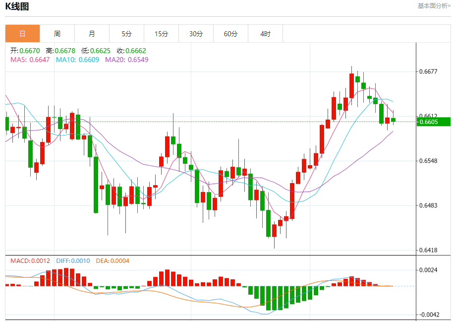Switch to the 月 monthly tab
This screenshot has width=453, height=321.
click(x=92, y=34)
